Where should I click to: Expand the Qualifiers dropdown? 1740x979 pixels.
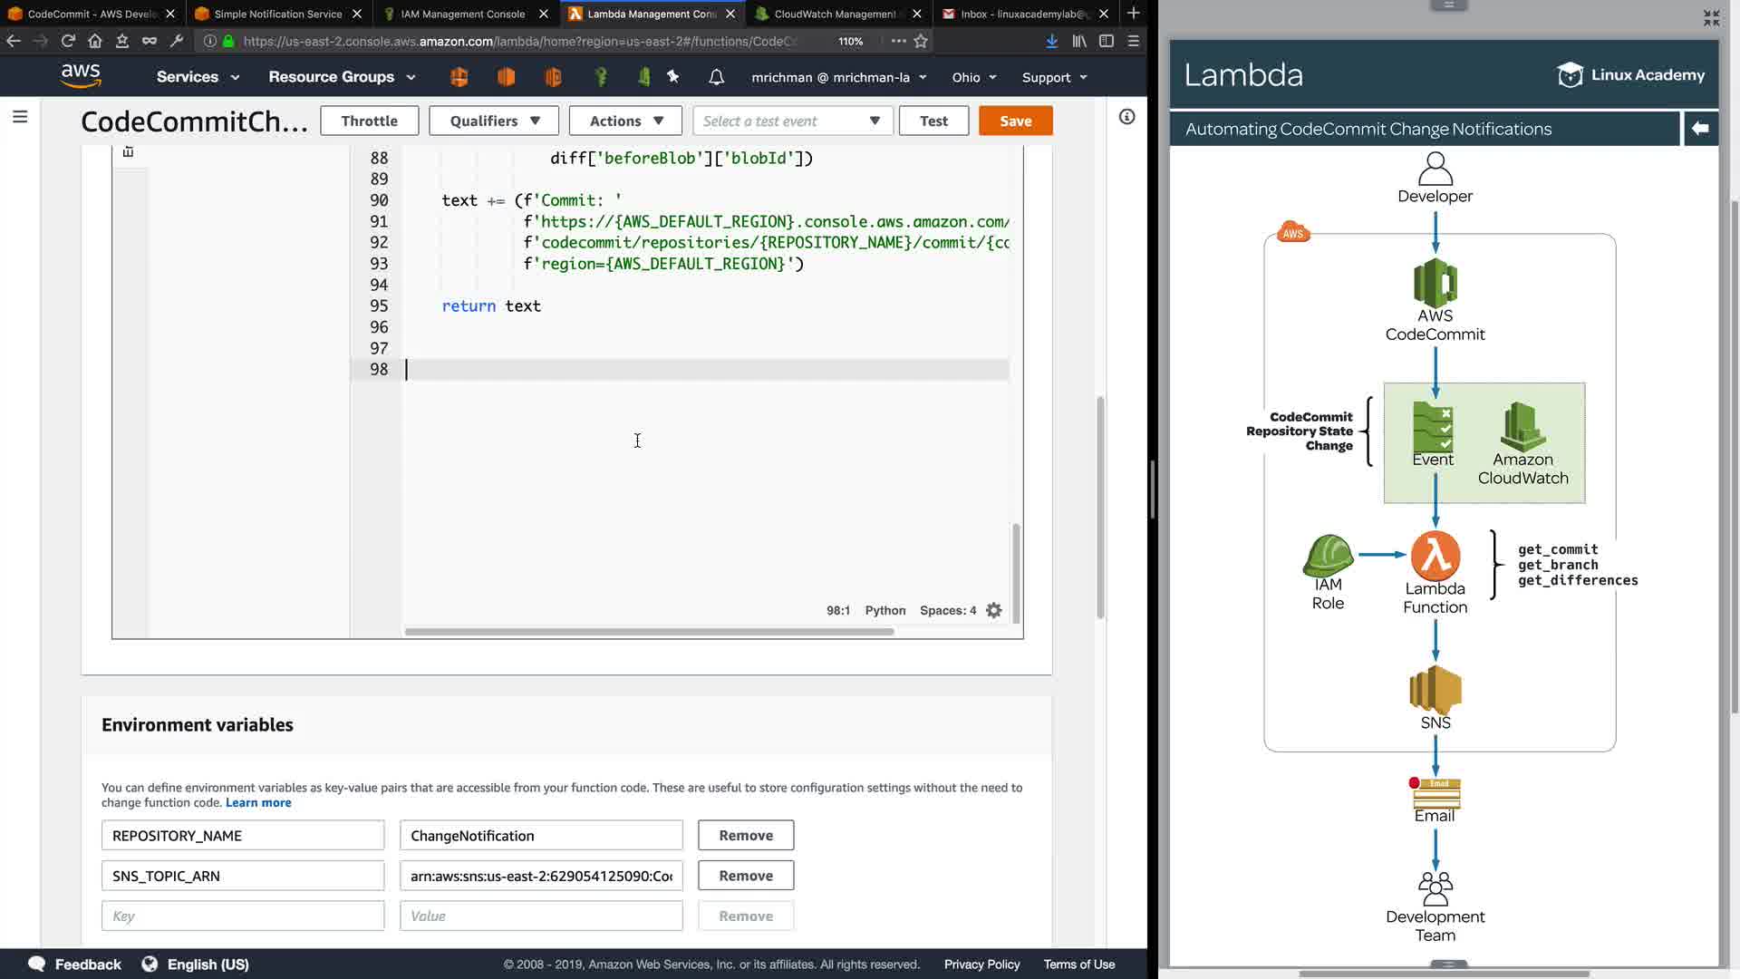tap(494, 121)
